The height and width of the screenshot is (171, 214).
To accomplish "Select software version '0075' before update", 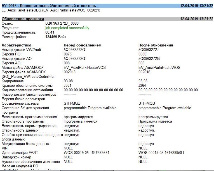I will [x=68, y=54].
